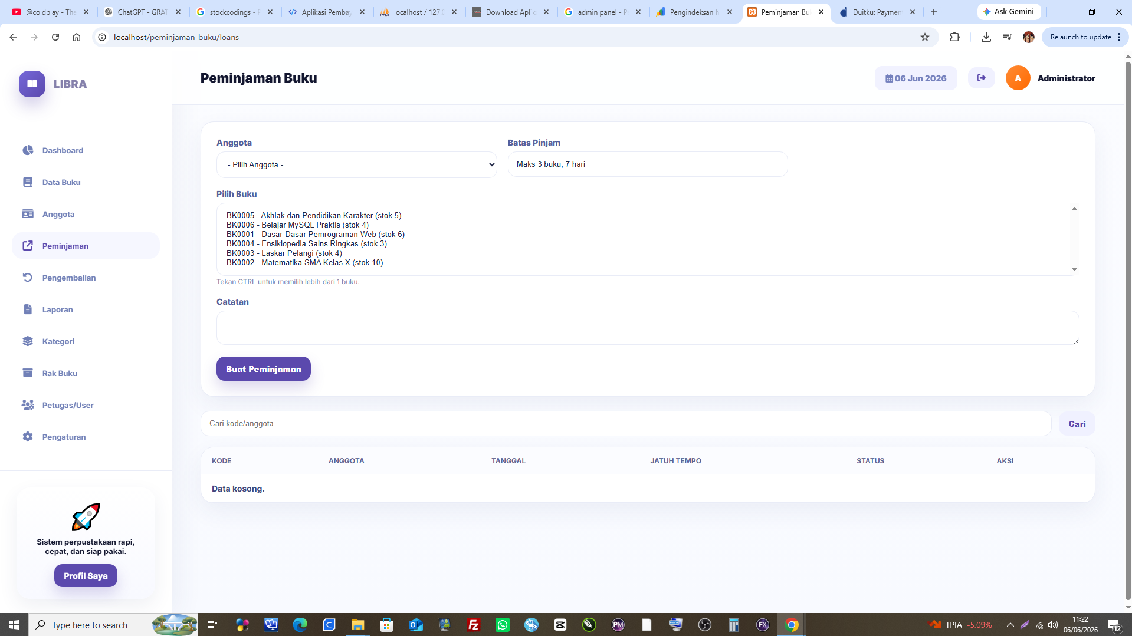This screenshot has width=1132, height=636.
Task: Click the Cari button
Action: pos(1077,423)
